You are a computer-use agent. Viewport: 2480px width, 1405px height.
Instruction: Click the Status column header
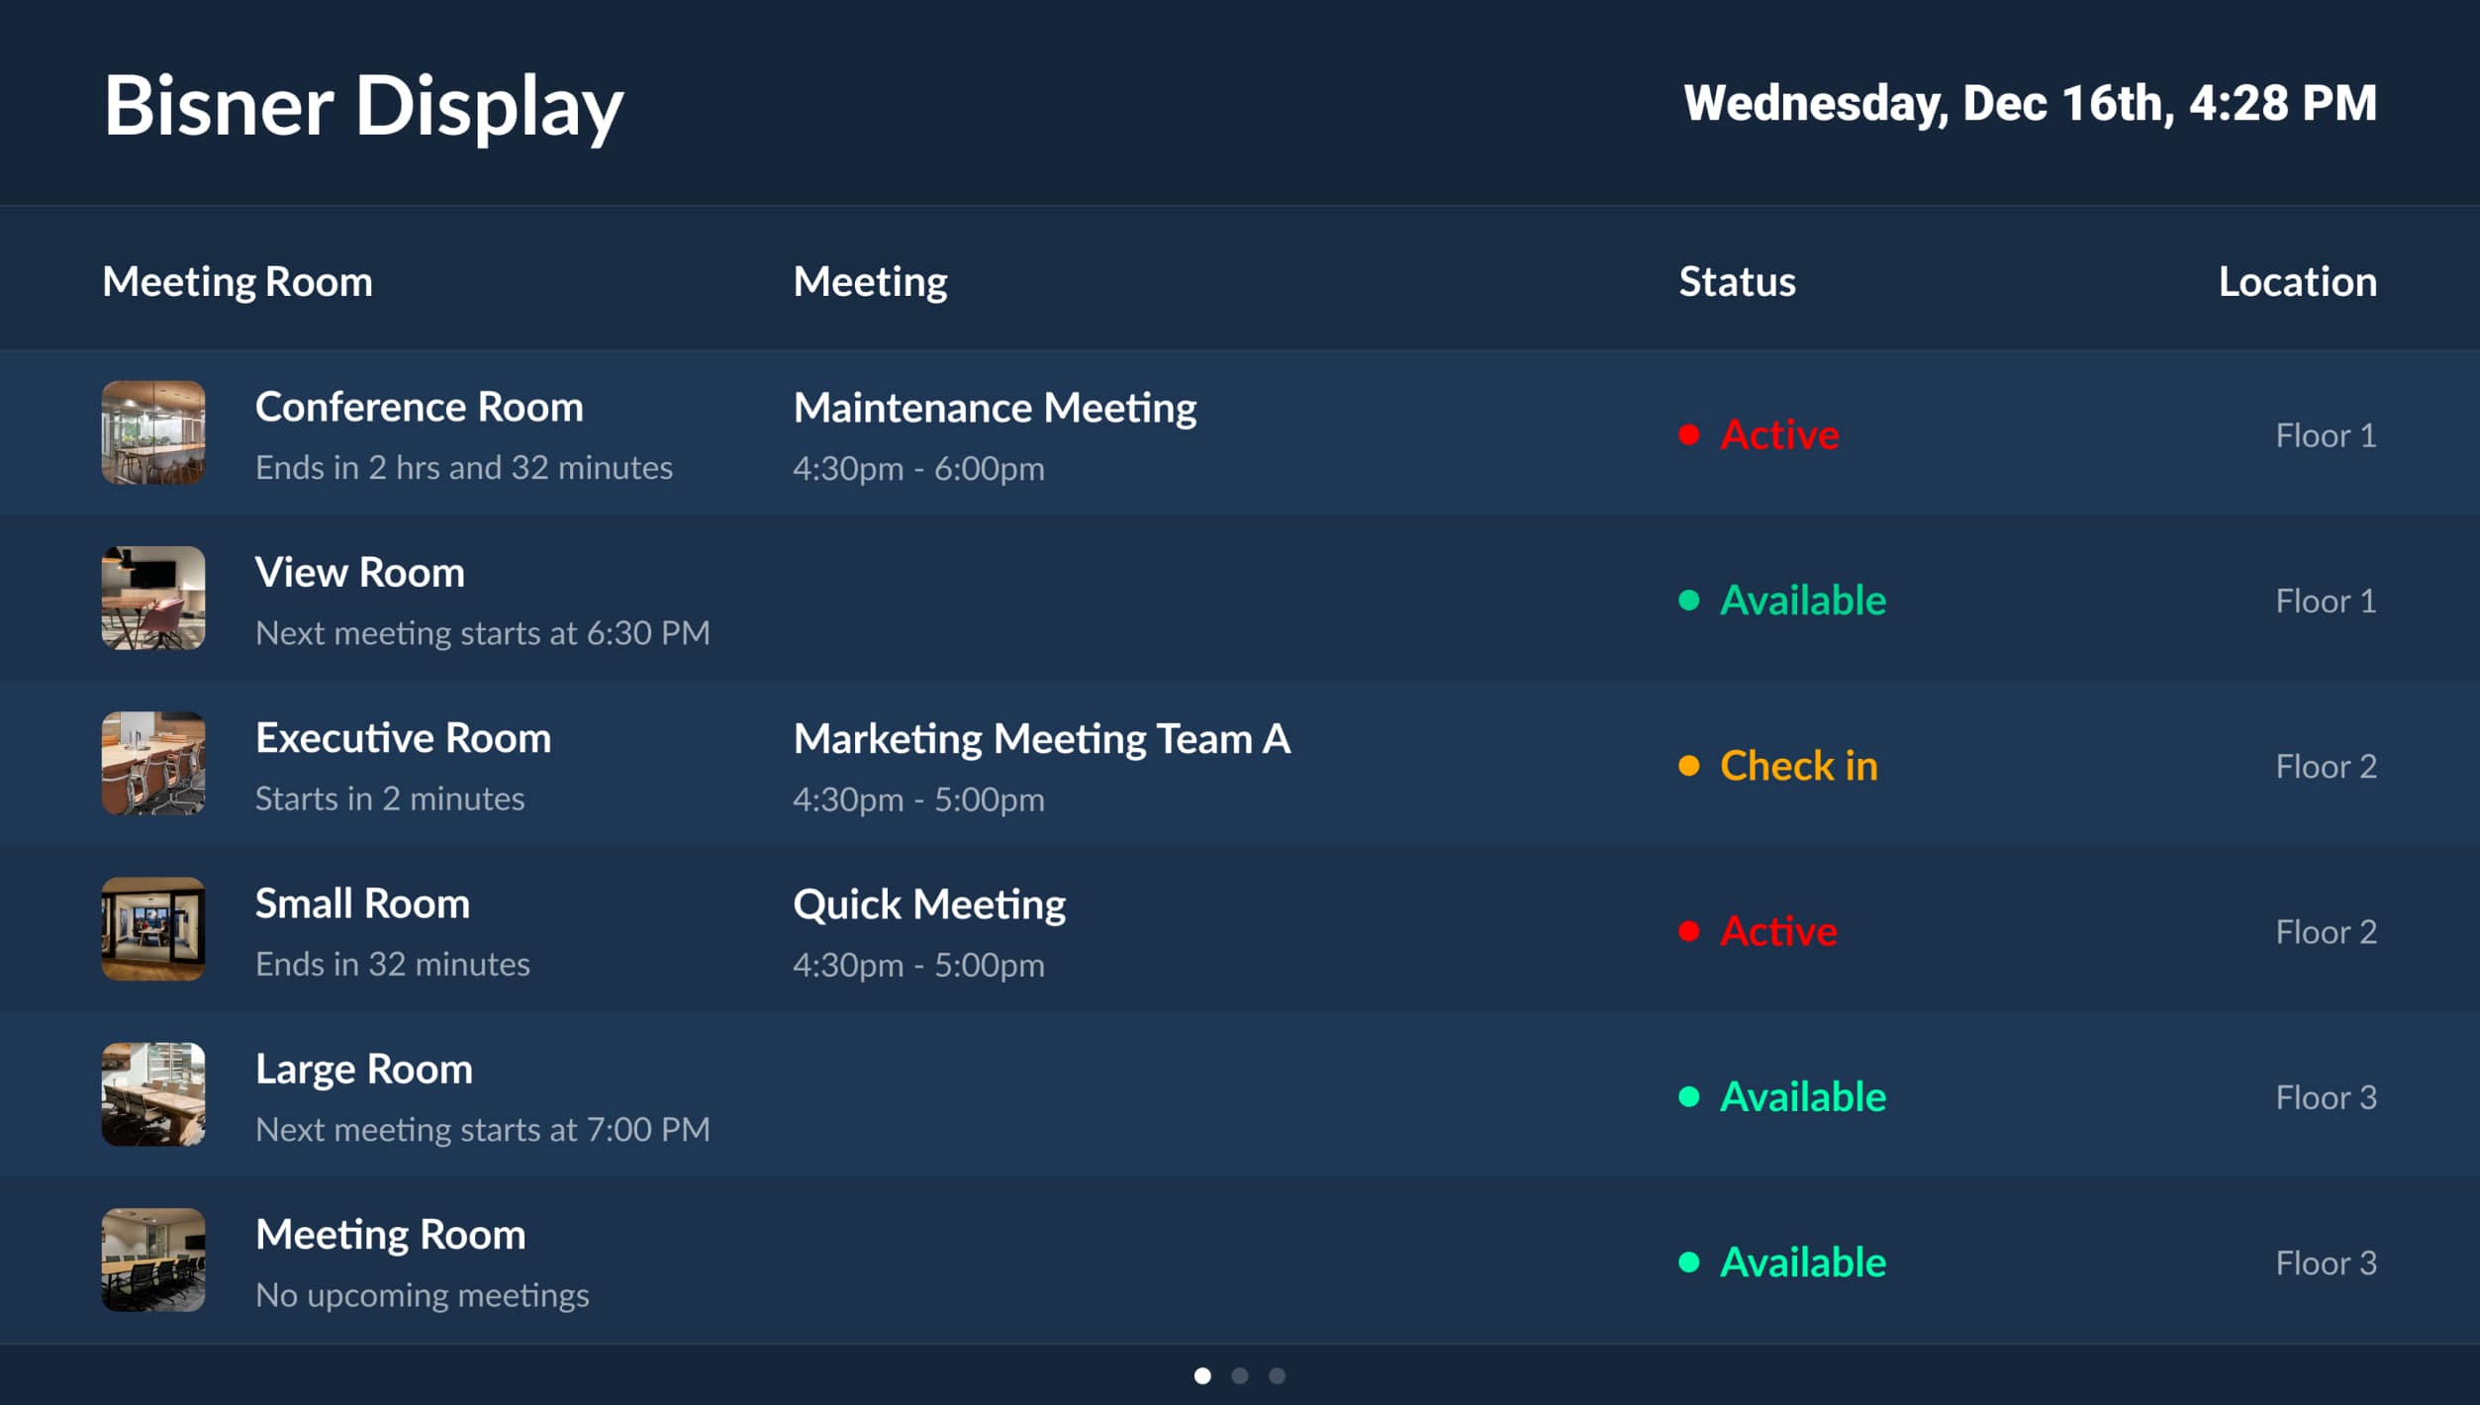coord(1736,281)
